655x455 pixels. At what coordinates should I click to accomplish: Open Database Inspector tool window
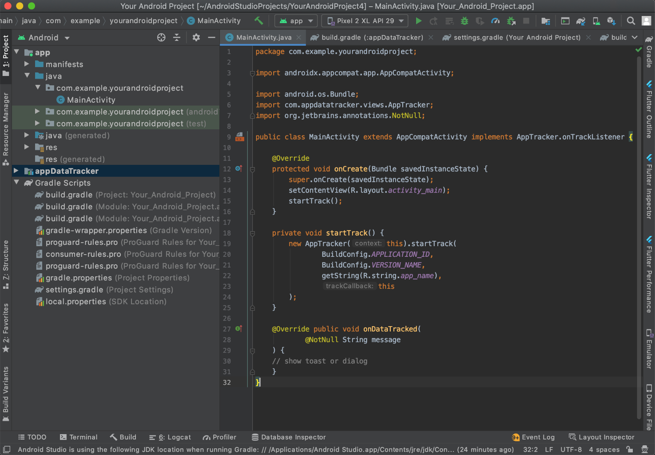point(289,437)
